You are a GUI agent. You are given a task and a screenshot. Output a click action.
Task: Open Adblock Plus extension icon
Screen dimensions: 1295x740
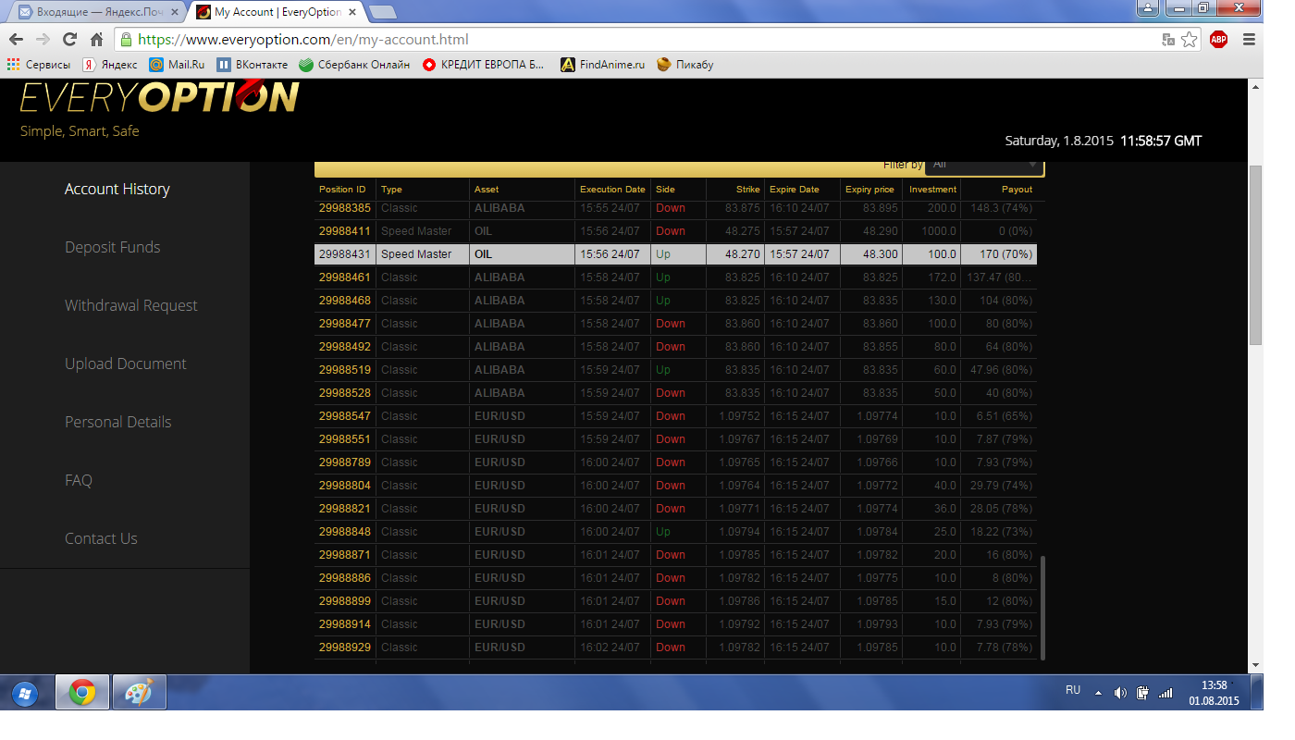point(1218,39)
